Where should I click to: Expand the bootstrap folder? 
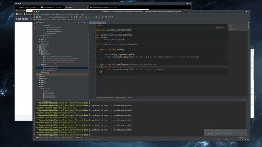(38, 46)
